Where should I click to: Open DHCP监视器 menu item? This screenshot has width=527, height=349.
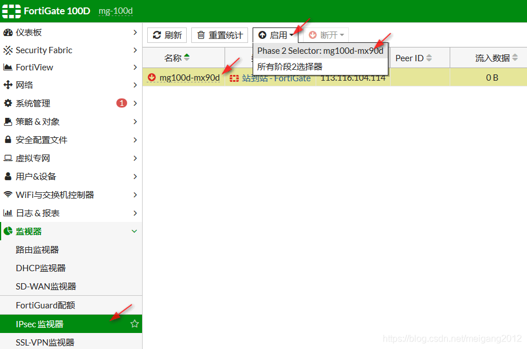click(x=71, y=268)
